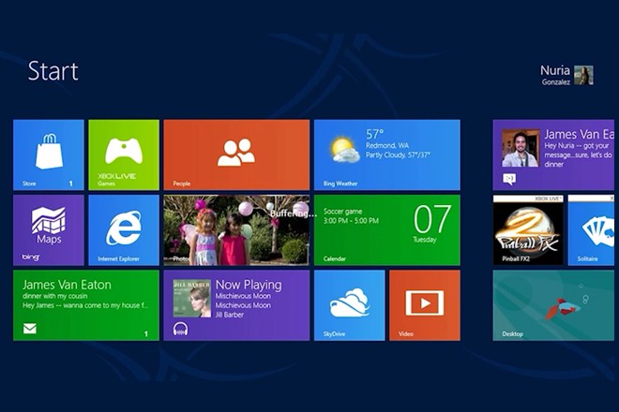Open the People tile
Image resolution: width=619 pixels, height=412 pixels.
pos(236,154)
